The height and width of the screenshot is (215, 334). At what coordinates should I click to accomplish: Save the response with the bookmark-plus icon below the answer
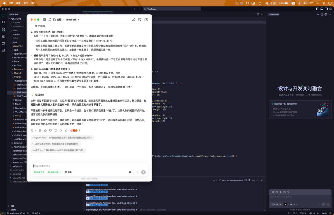pos(40,130)
